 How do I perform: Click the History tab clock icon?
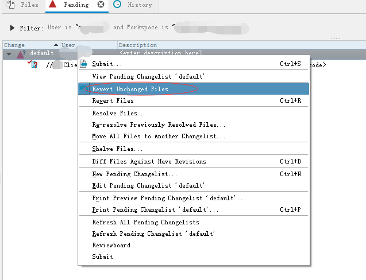point(117,5)
